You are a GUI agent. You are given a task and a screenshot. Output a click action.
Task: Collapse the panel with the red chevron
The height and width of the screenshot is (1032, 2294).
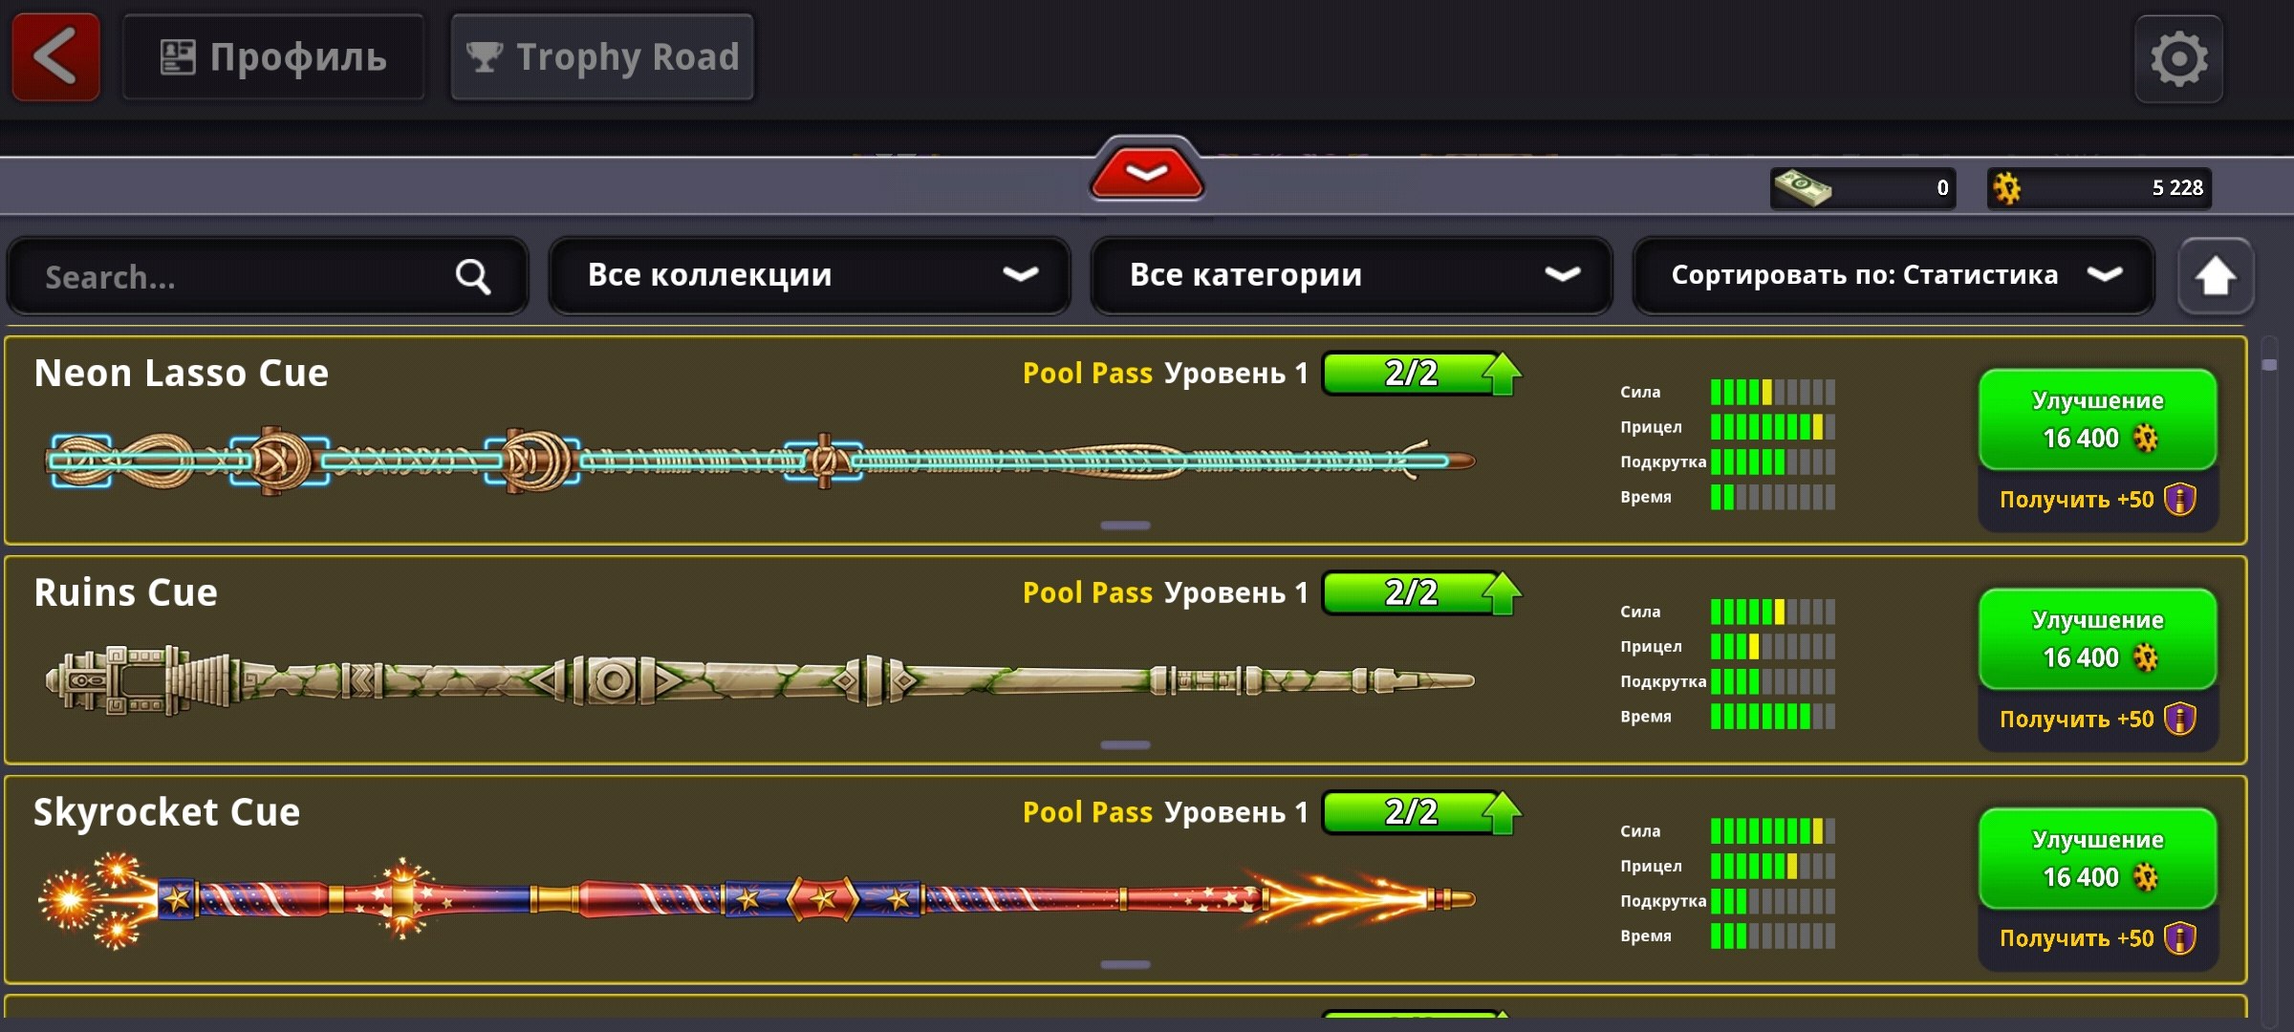[x=1146, y=171]
